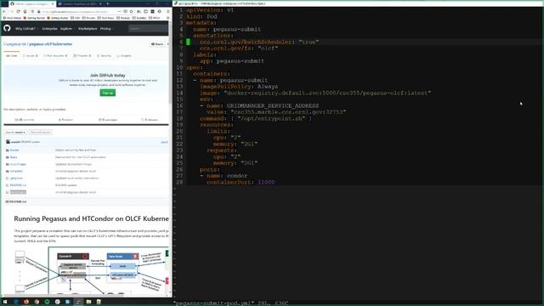Click the latest commit author avatar
Image resolution: width=544 pixels, height=306 pixels.
8,142
